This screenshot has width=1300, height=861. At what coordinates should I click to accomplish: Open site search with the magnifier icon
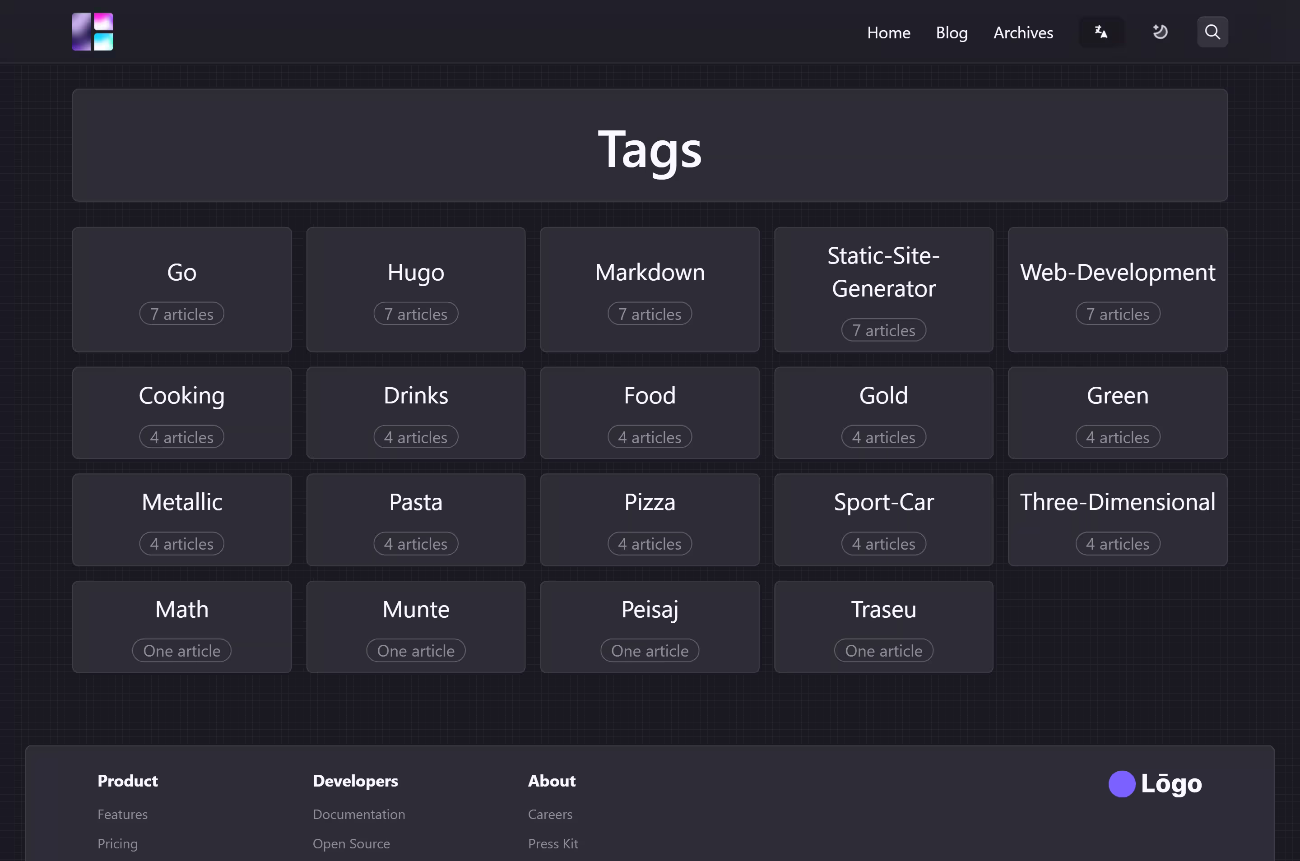1212,32
